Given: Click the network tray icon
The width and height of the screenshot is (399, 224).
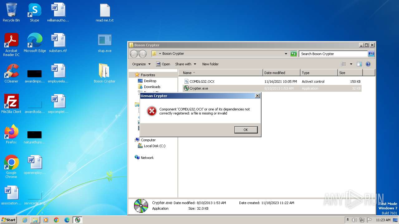Looking at the screenshot, I should 362,220.
